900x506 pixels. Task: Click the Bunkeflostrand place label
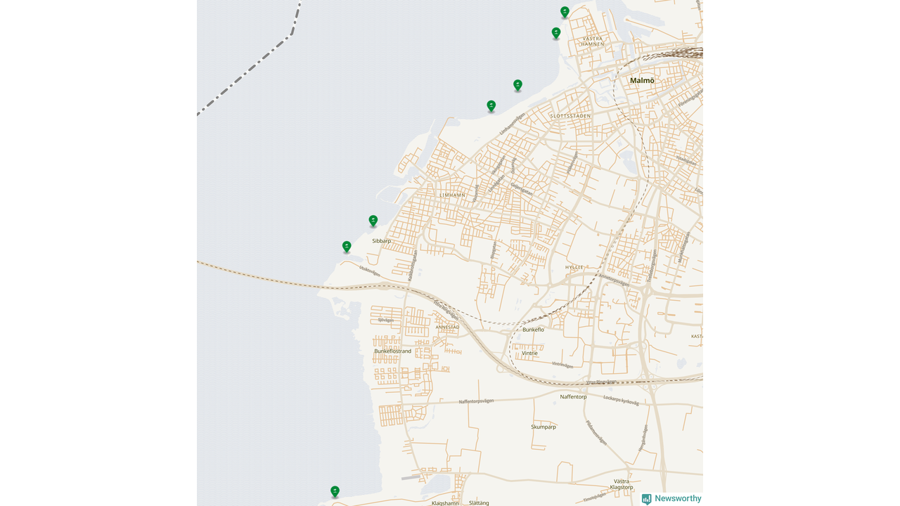(x=392, y=351)
